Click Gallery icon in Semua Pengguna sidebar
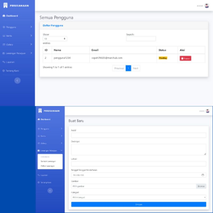The image size is (213, 213). (x=4, y=44)
